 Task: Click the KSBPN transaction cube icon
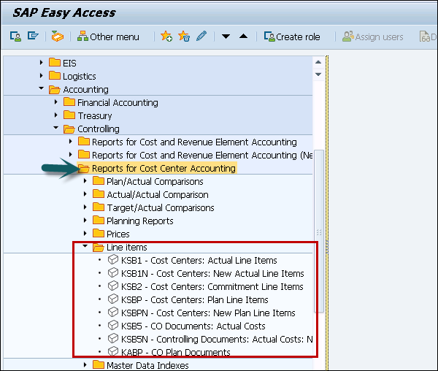pyautogui.click(x=113, y=312)
